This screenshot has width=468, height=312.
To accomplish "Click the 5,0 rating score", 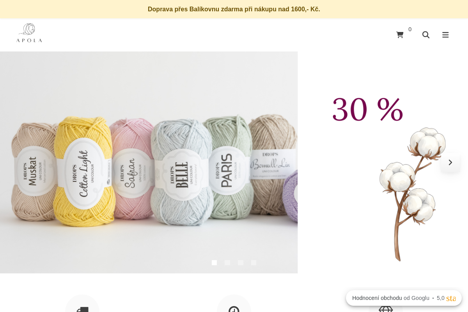I will click(x=440, y=298).
